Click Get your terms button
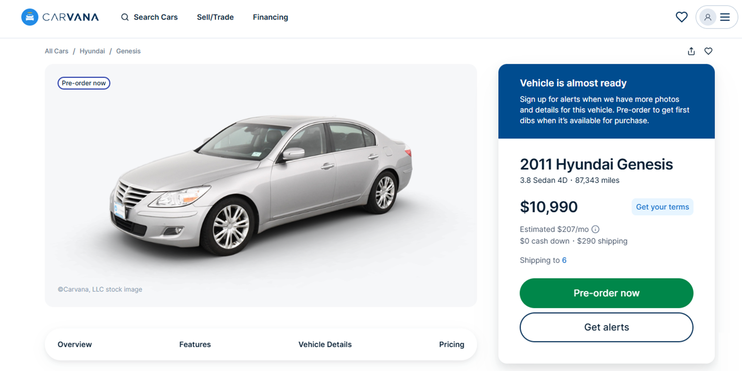The image size is (742, 371). (x=662, y=207)
